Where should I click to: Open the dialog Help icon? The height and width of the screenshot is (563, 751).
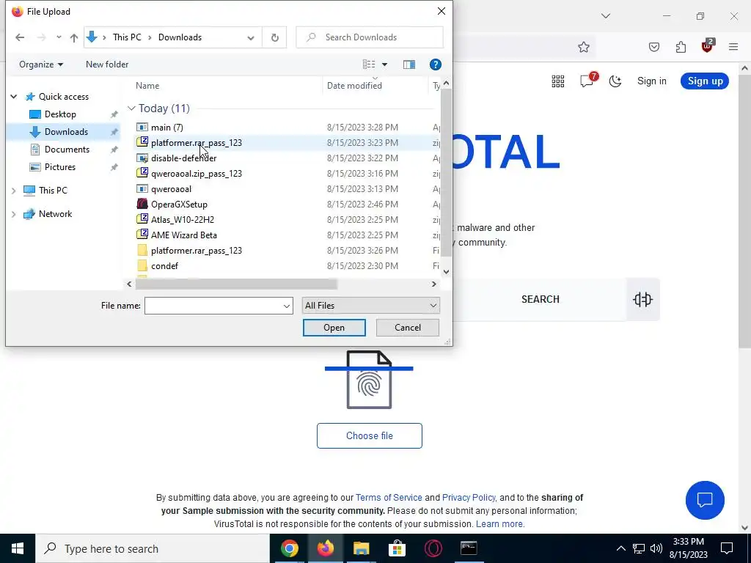click(435, 65)
